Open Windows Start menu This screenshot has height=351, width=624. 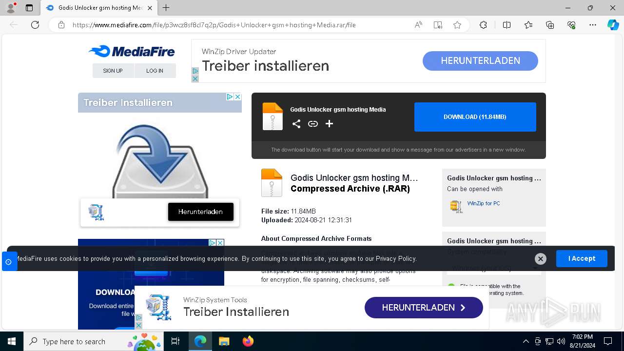click(x=12, y=341)
